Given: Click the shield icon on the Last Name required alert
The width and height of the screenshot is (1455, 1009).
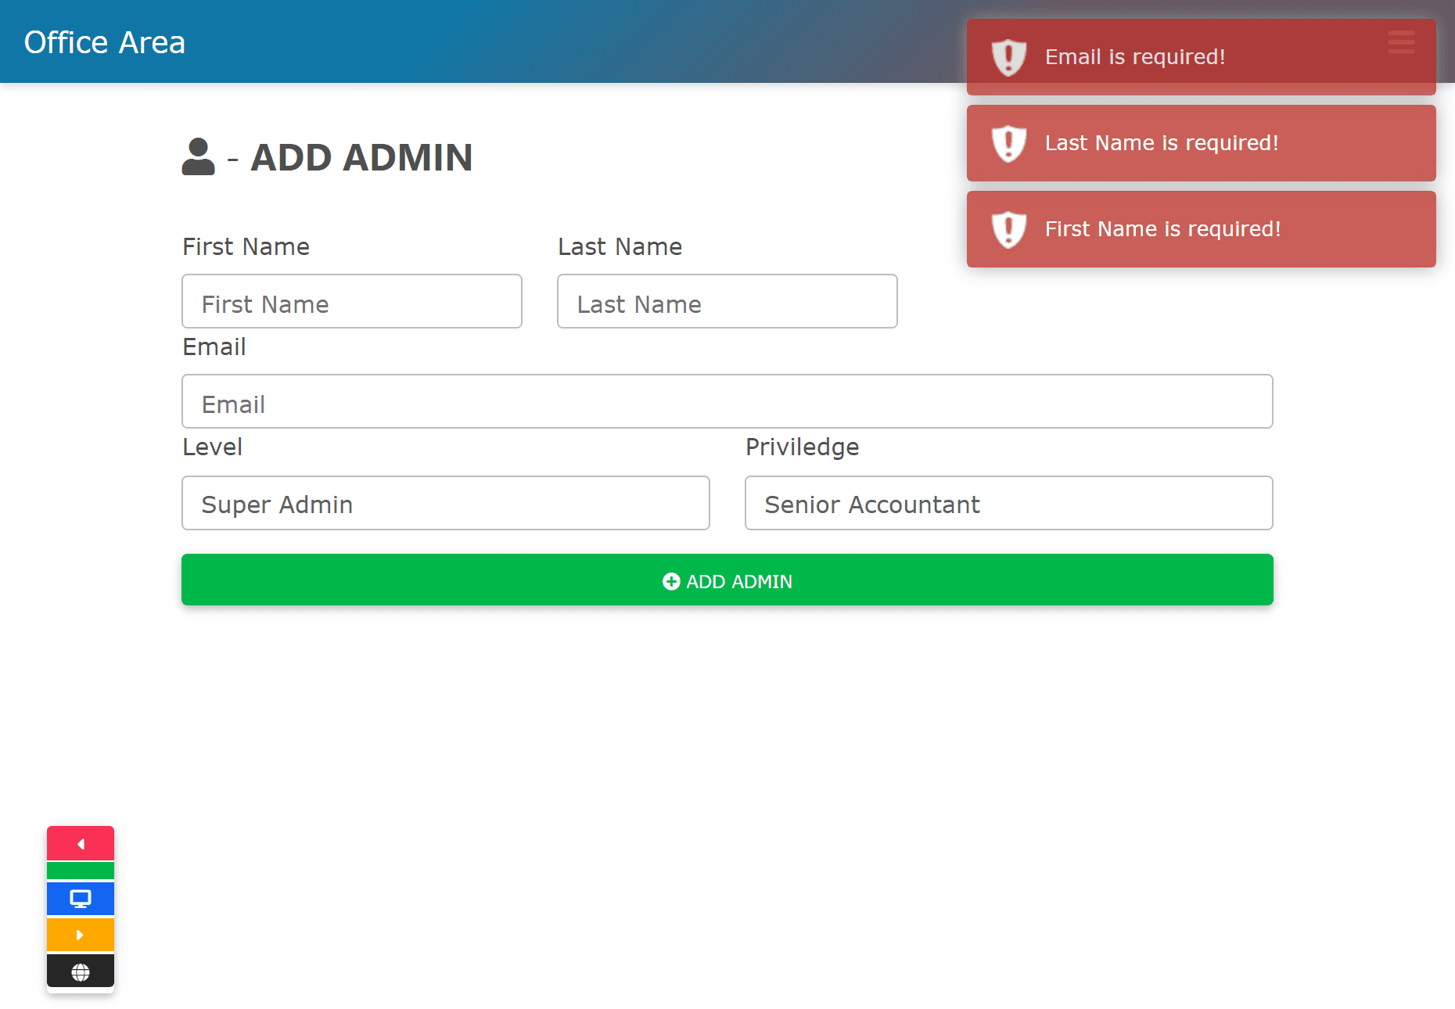Looking at the screenshot, I should point(1008,143).
